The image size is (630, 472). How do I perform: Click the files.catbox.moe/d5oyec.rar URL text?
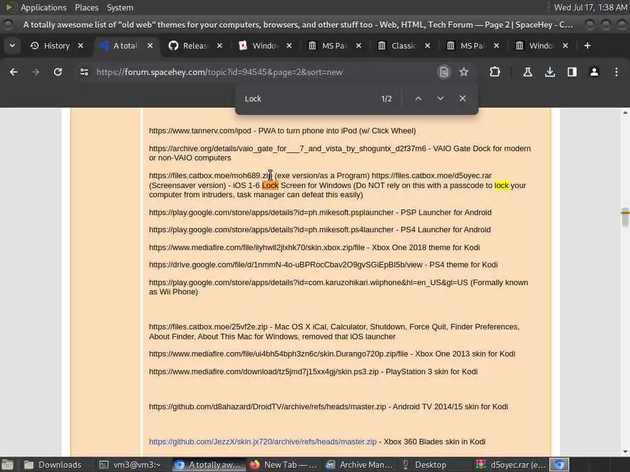pyautogui.click(x=431, y=175)
